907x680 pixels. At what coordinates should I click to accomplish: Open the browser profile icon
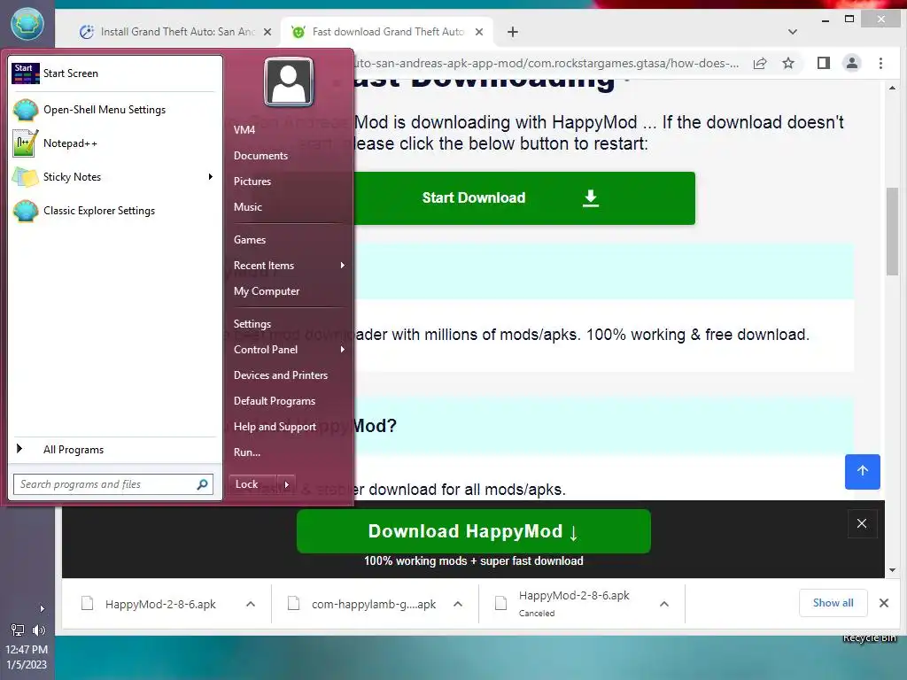click(x=851, y=63)
